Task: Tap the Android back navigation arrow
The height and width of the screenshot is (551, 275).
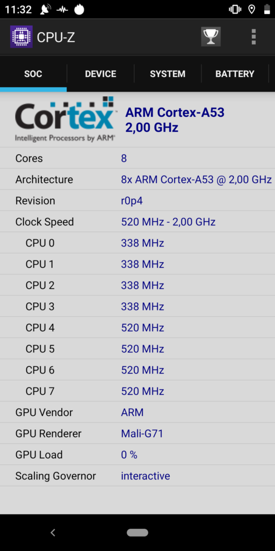Action: click(53, 532)
